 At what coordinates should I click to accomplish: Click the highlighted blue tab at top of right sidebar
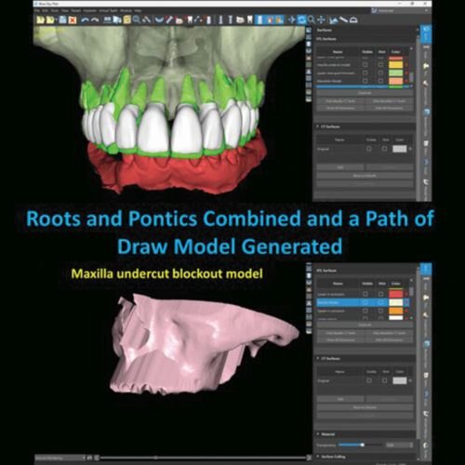[x=427, y=34]
